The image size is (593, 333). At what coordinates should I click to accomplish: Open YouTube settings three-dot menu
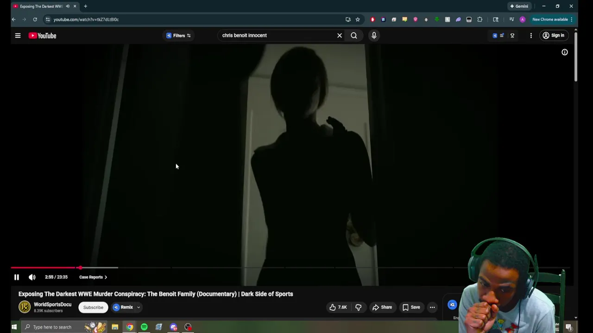pos(531,36)
